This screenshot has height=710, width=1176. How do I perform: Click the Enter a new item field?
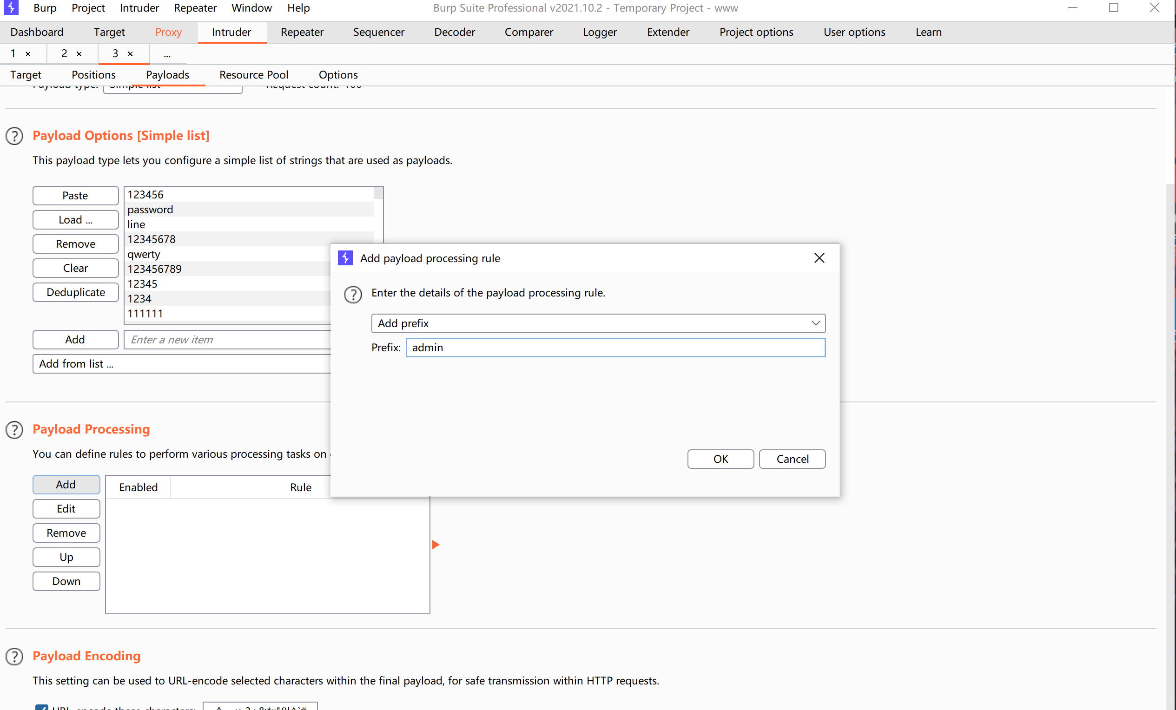227,340
